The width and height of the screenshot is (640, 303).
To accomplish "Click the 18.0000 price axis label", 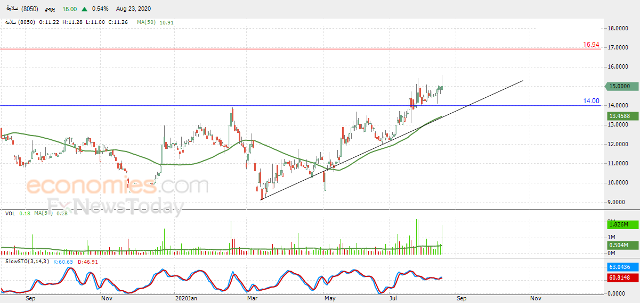I will click(619, 29).
